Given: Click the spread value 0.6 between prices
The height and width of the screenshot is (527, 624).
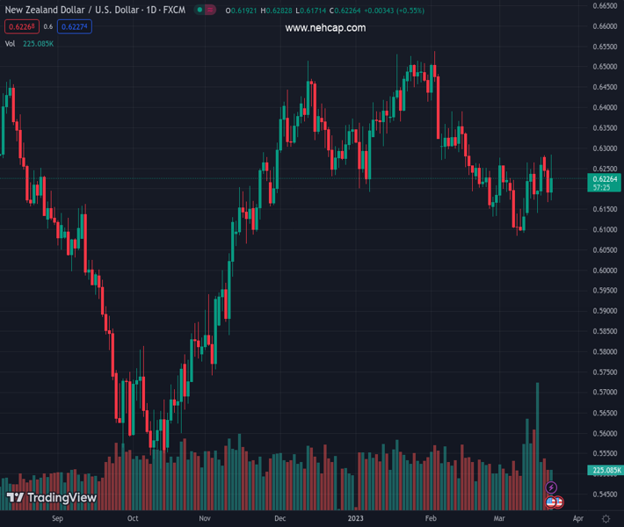Looking at the screenshot, I should pyautogui.click(x=47, y=27).
